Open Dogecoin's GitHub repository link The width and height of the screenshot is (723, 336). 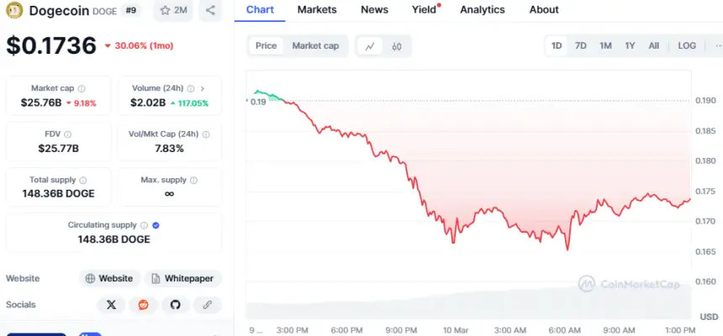point(175,305)
